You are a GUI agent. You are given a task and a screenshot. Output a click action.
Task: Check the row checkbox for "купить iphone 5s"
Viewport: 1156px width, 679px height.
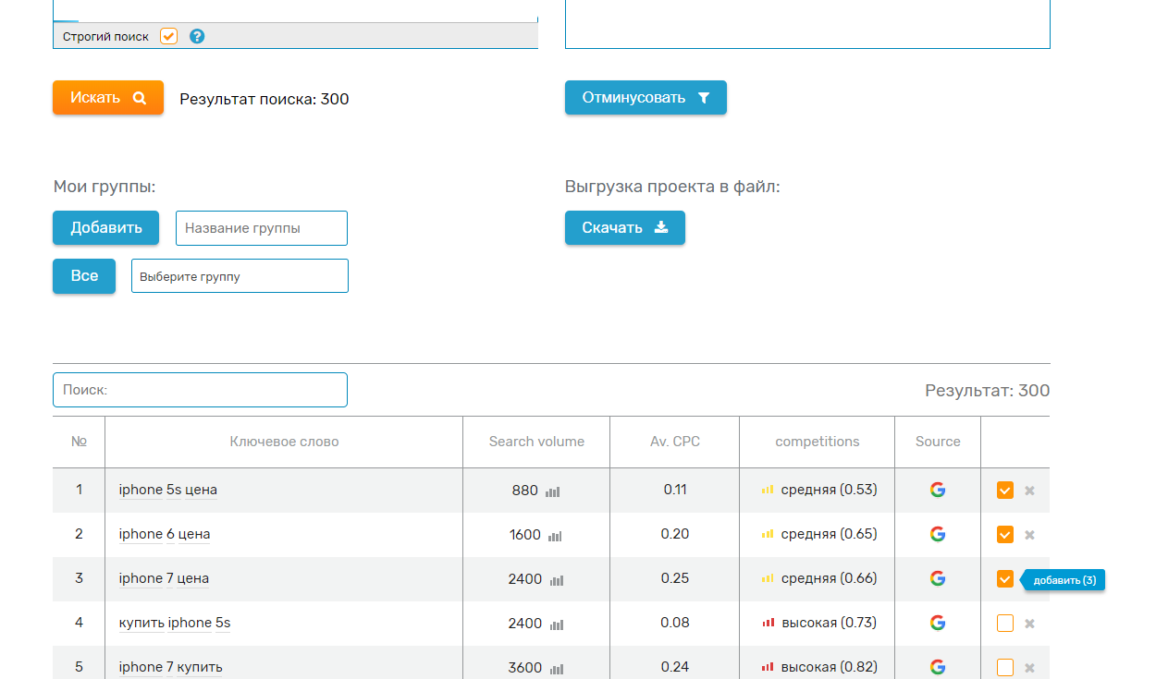(x=1004, y=623)
